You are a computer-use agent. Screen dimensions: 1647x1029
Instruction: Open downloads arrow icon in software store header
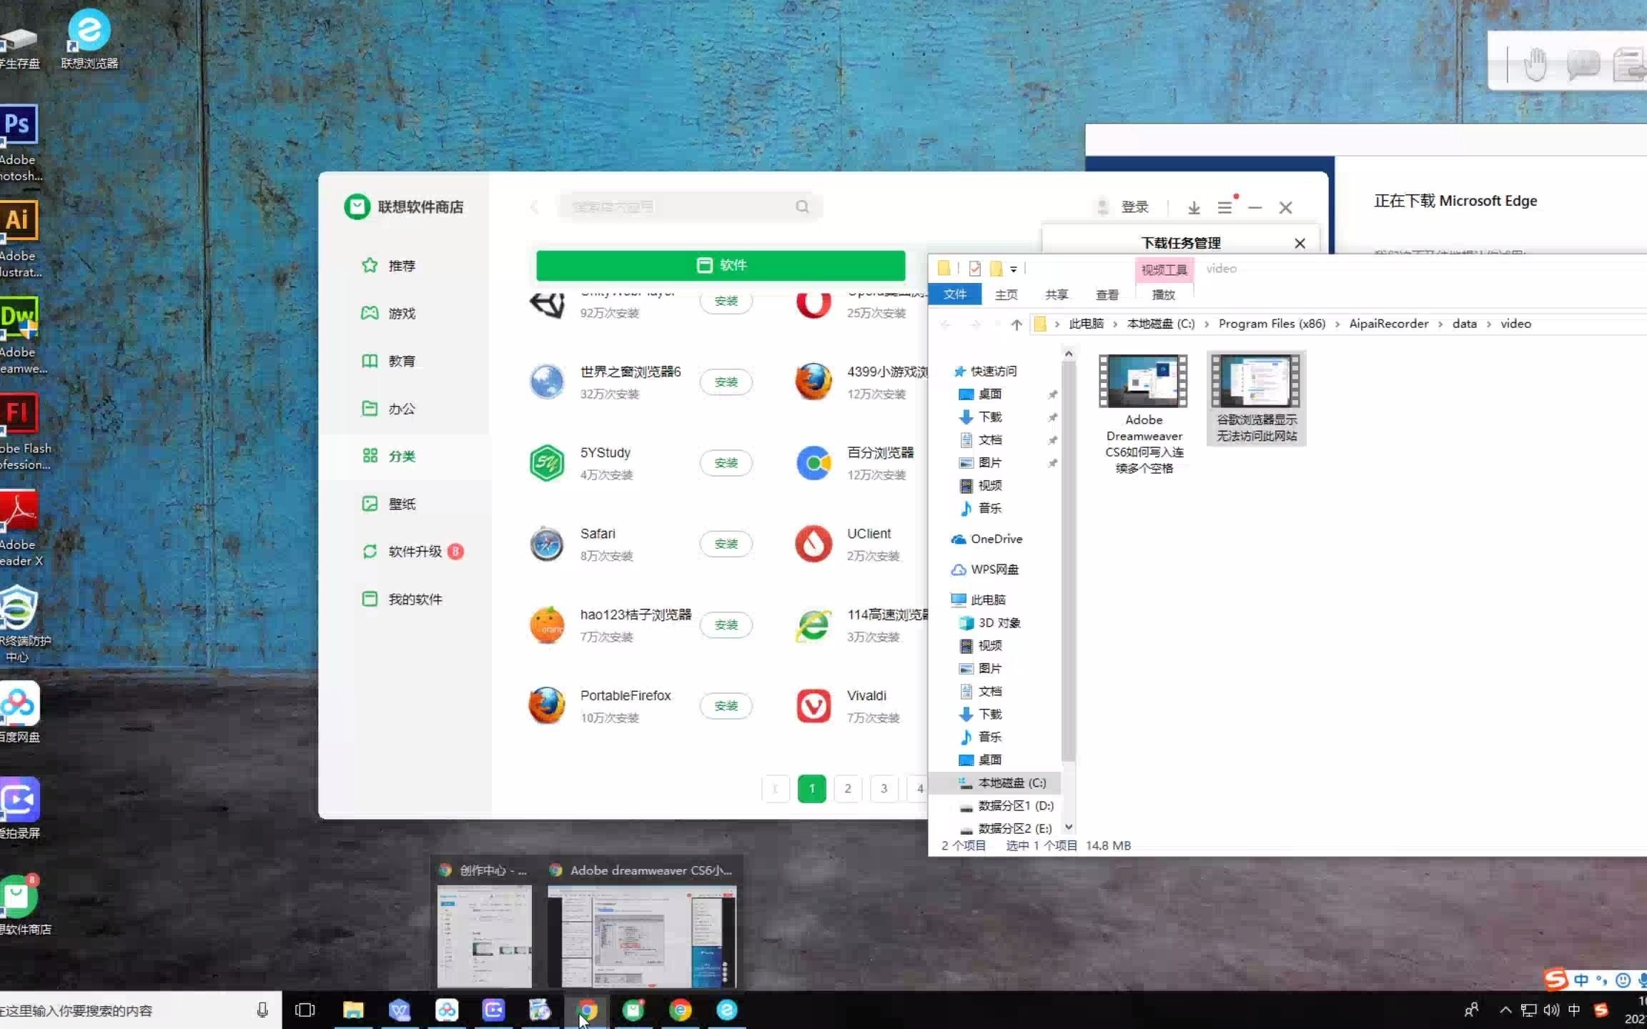[1194, 207]
